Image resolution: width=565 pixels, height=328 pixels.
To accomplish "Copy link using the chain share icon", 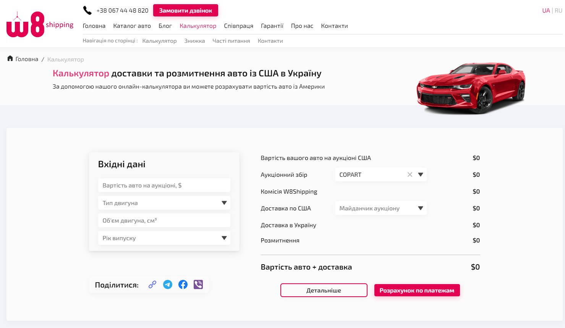I will point(152,284).
